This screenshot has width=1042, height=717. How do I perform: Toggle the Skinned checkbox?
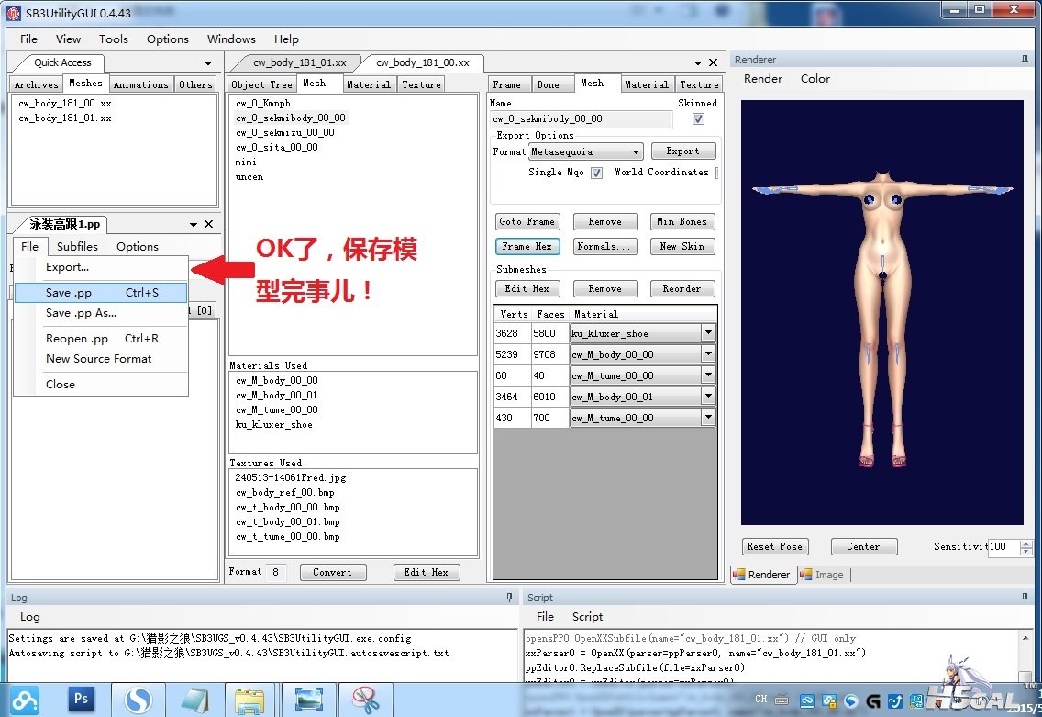698,118
